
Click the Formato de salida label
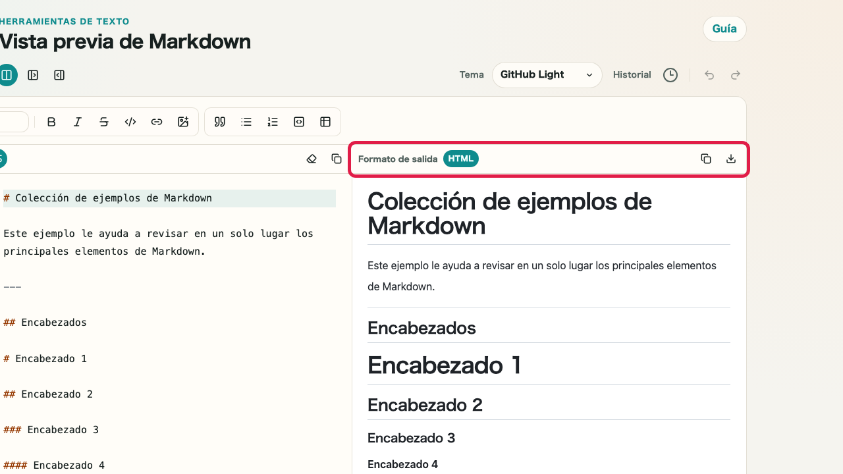(398, 159)
